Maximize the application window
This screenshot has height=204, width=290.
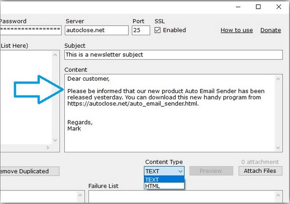(259, 7)
